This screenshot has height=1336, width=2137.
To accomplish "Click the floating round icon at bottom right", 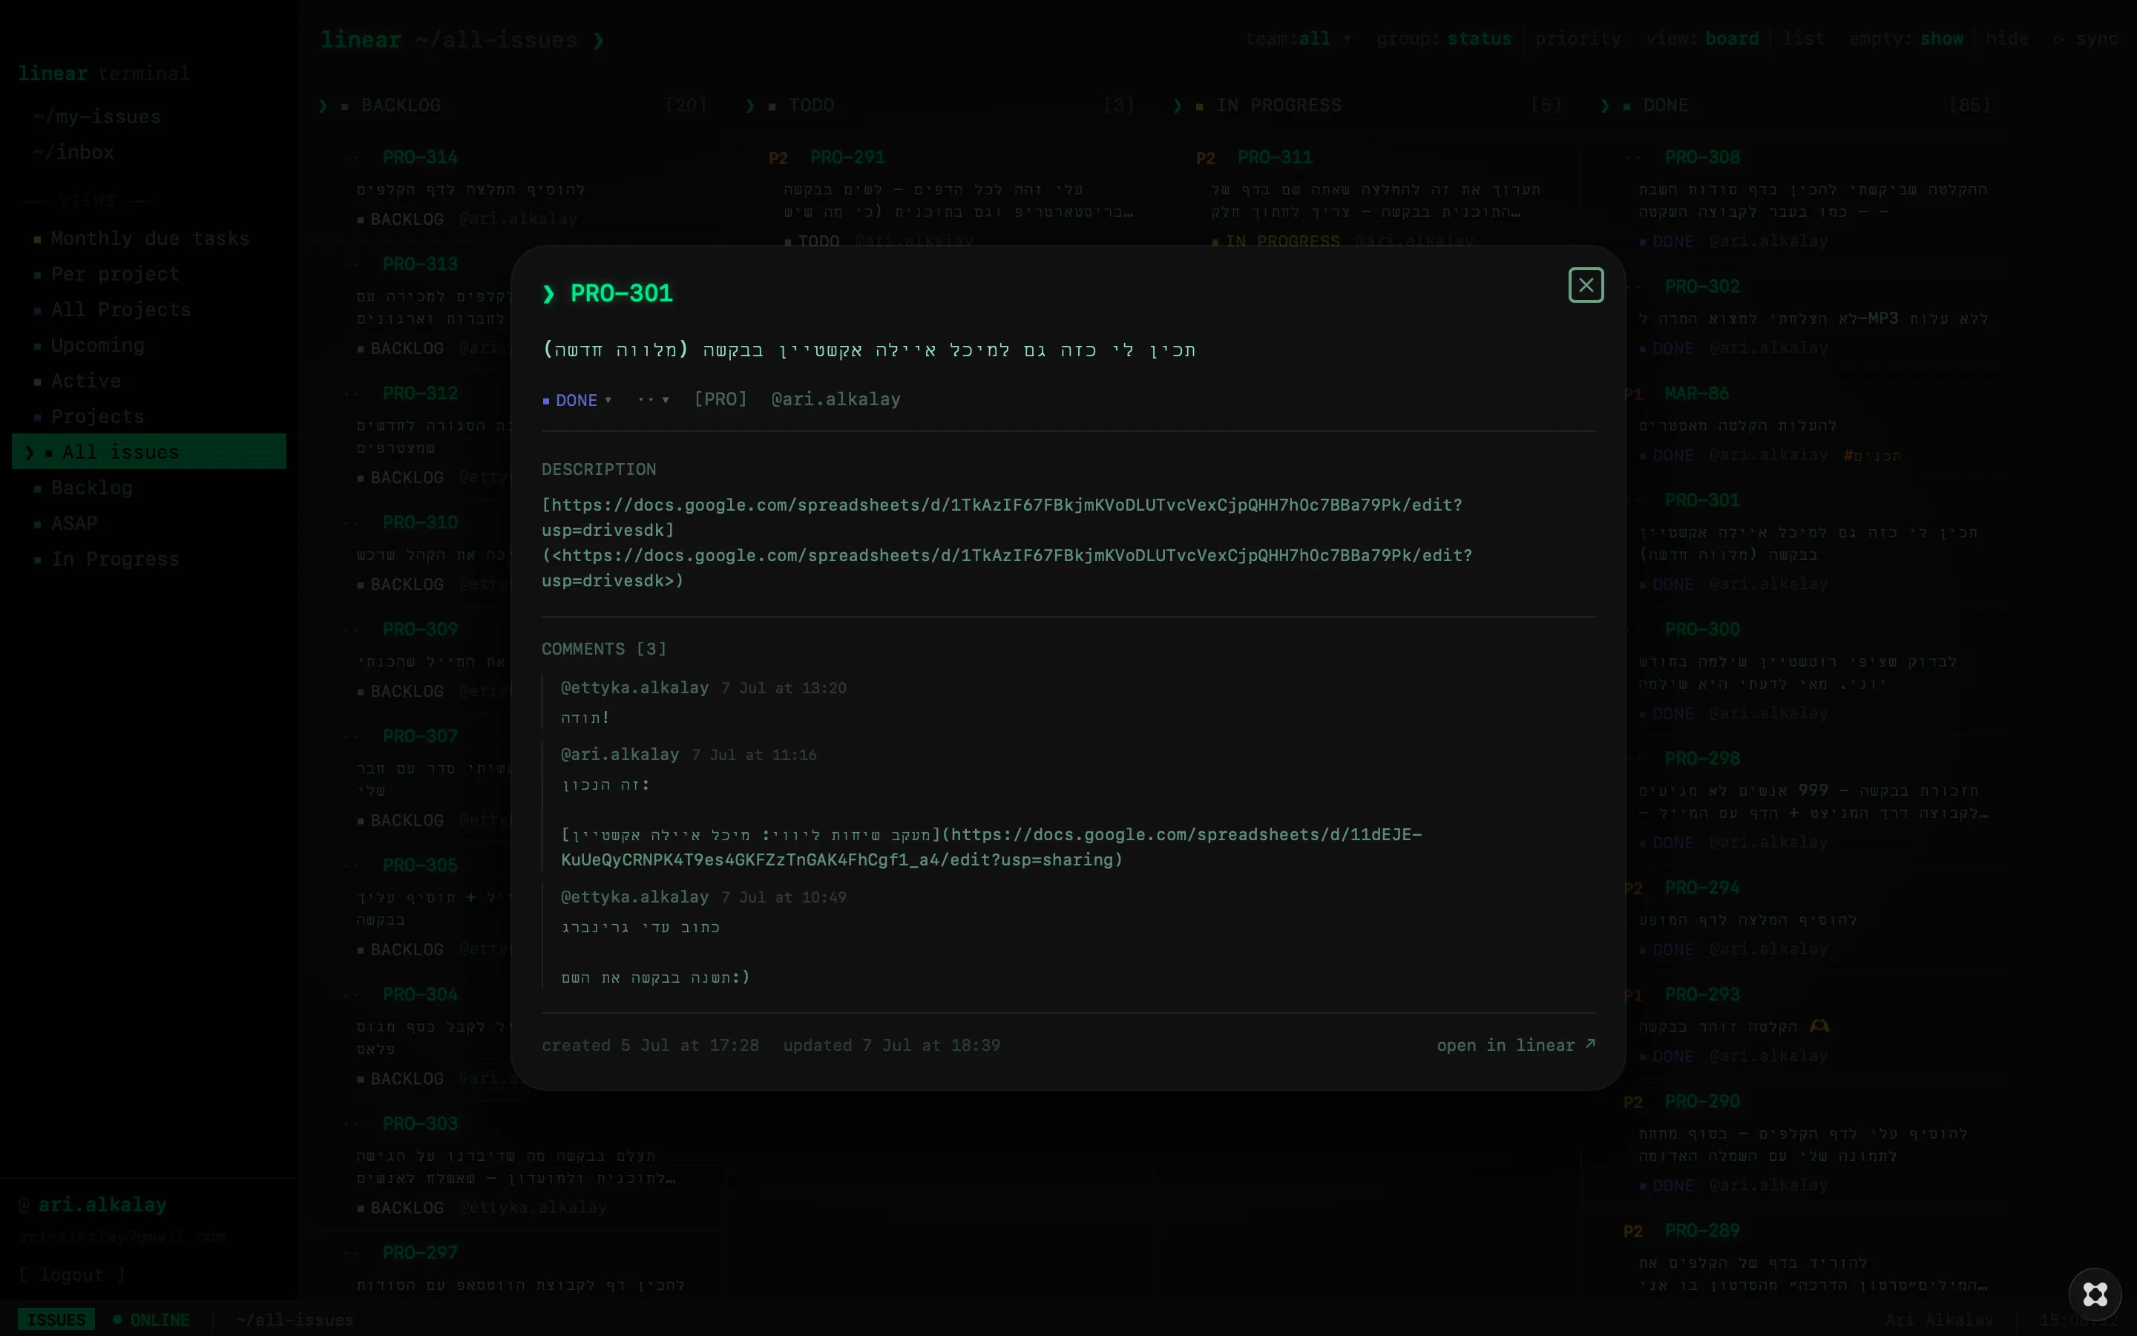I will click(x=2095, y=1294).
